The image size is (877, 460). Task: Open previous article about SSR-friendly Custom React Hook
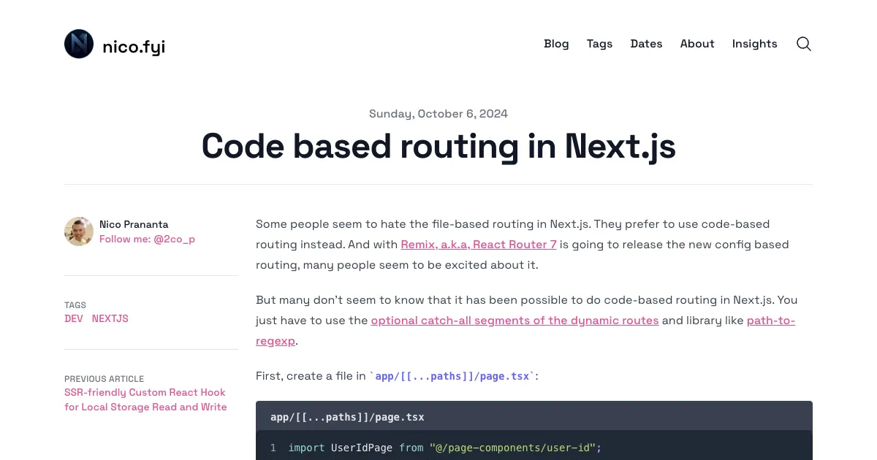145,399
